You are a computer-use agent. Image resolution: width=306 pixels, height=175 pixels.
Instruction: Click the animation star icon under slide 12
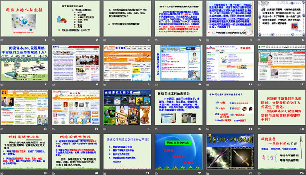click(x=259, y=85)
